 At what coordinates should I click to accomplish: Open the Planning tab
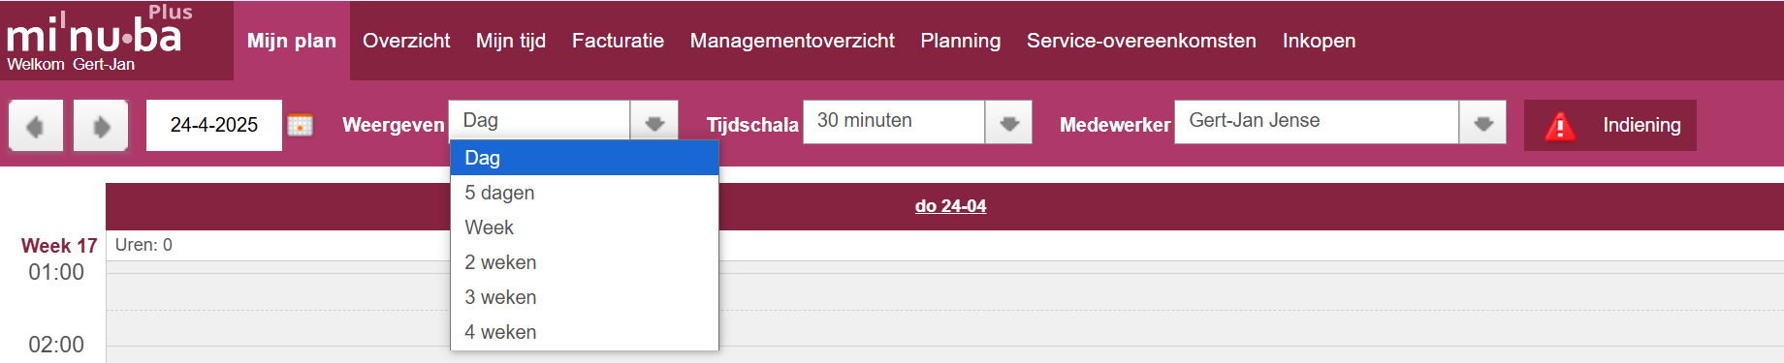(960, 41)
